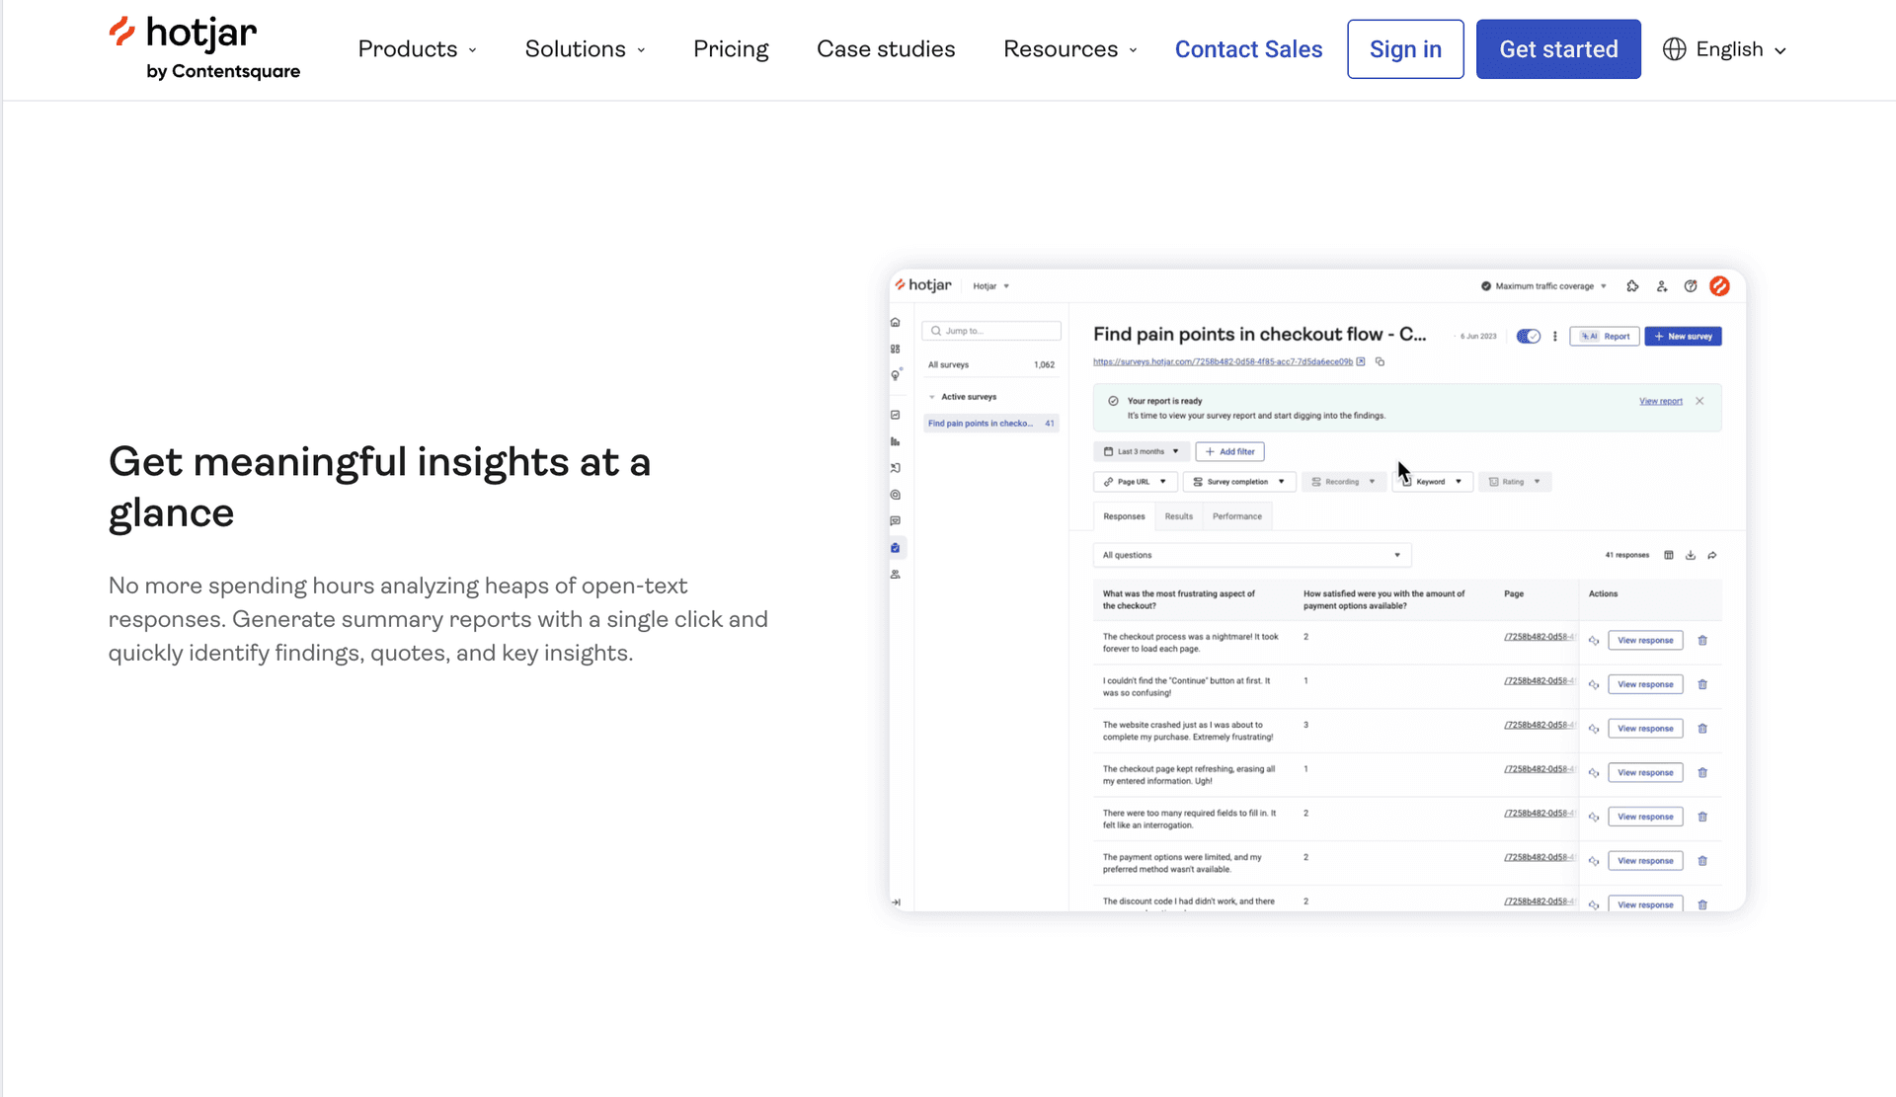Image resolution: width=1896 pixels, height=1097 pixels.
Task: Delete the Continue button confusing response row
Action: 1702,684
